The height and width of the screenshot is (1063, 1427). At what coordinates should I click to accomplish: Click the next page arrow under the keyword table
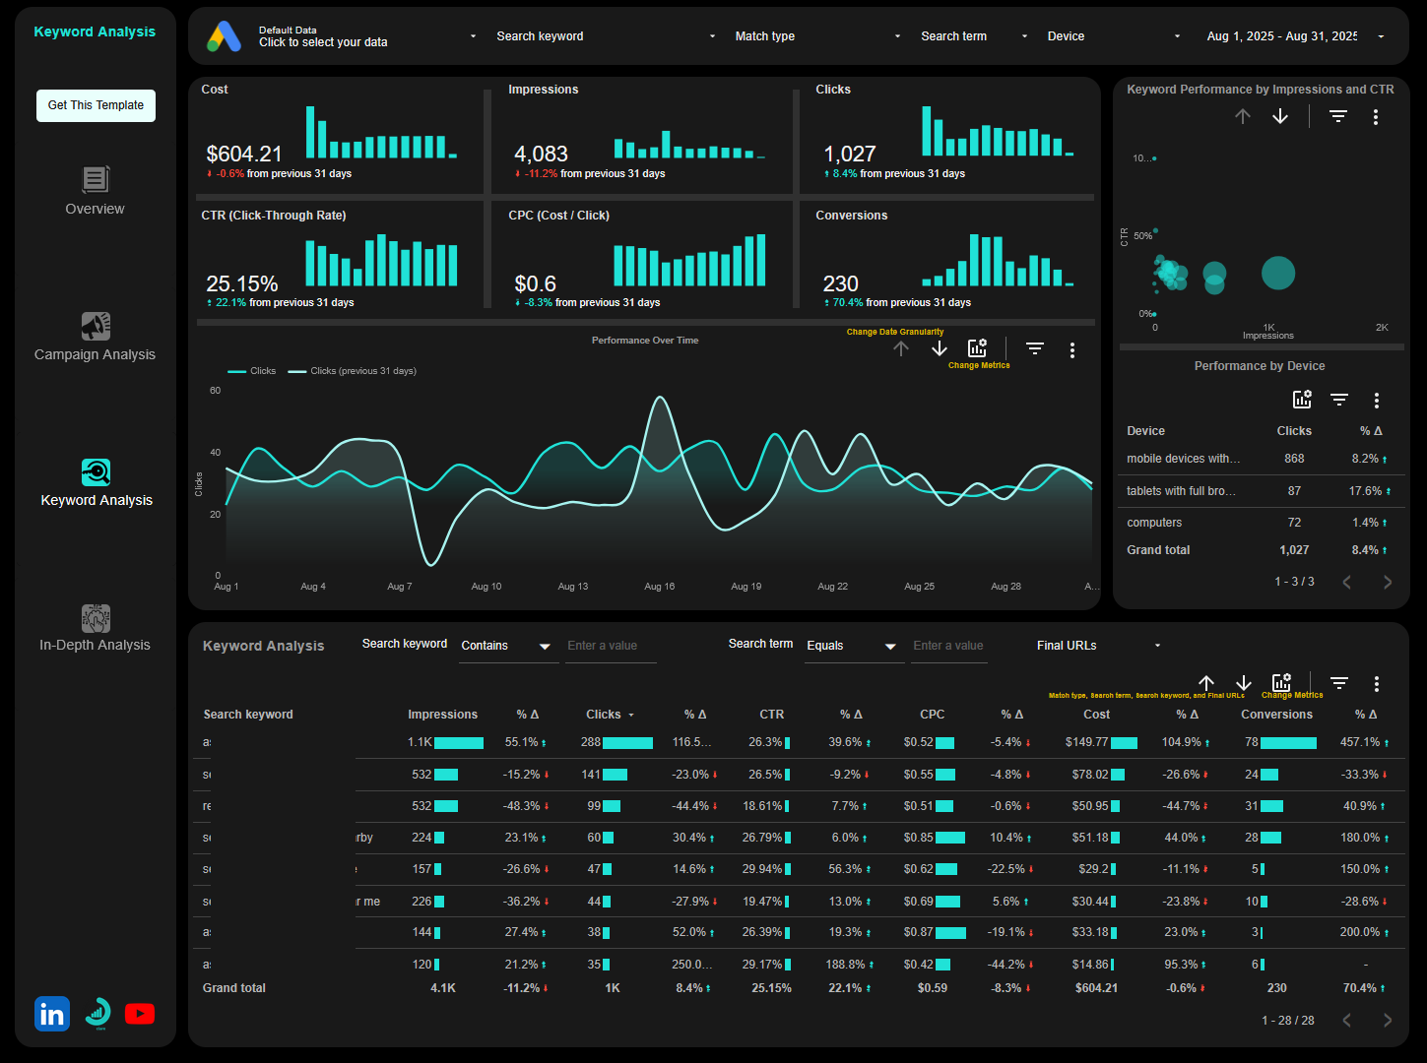tap(1388, 1021)
